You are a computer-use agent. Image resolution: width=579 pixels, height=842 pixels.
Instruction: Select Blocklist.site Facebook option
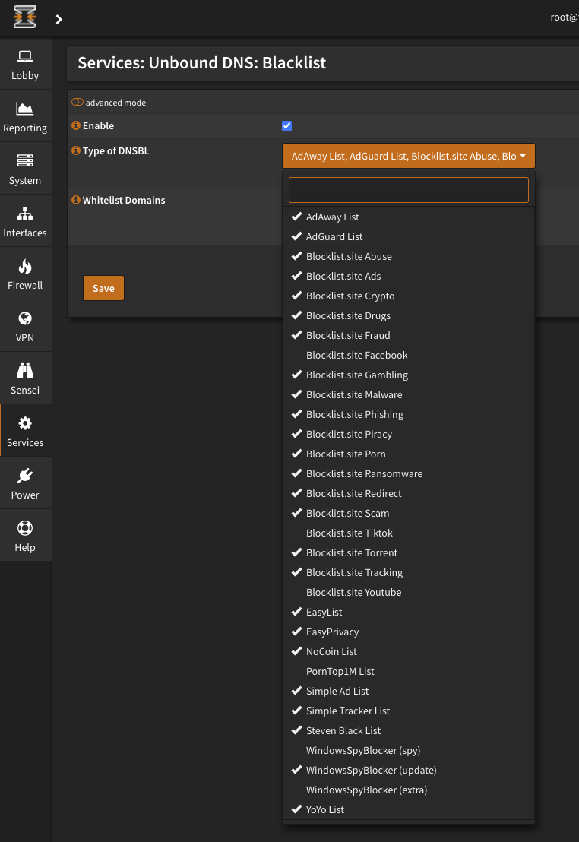pos(356,355)
